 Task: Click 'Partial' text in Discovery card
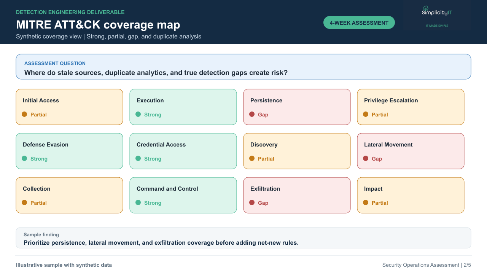pyautogui.click(x=266, y=159)
